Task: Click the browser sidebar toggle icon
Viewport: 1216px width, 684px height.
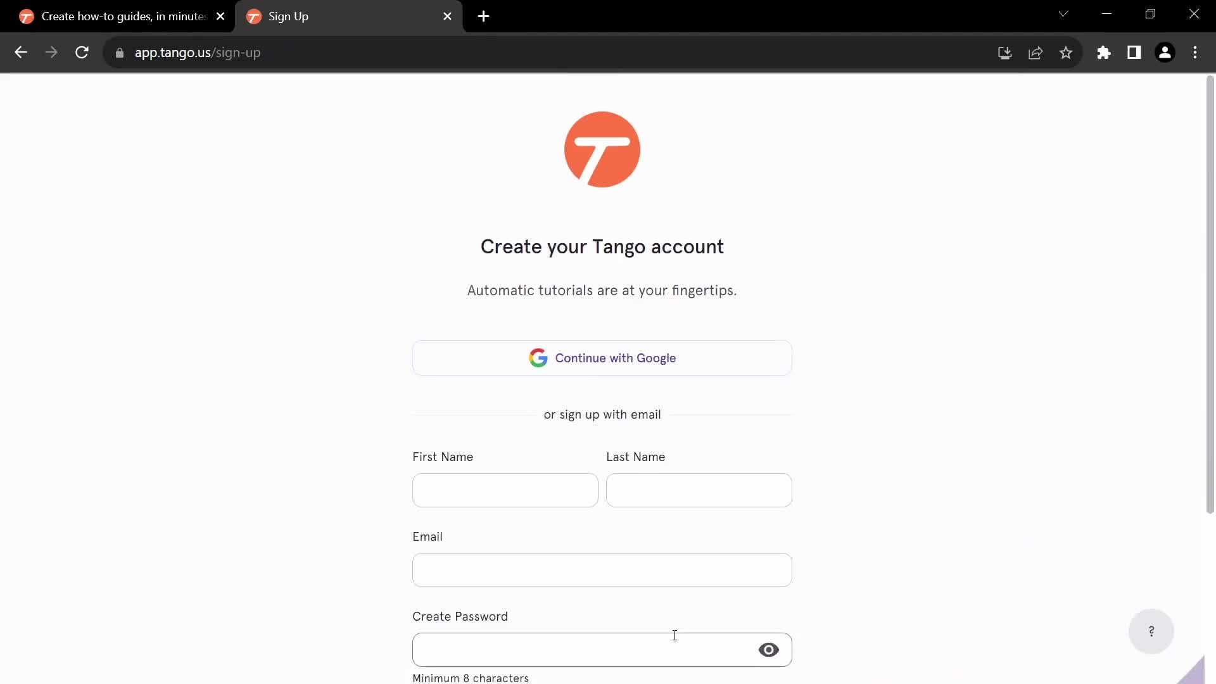Action: click(x=1134, y=52)
